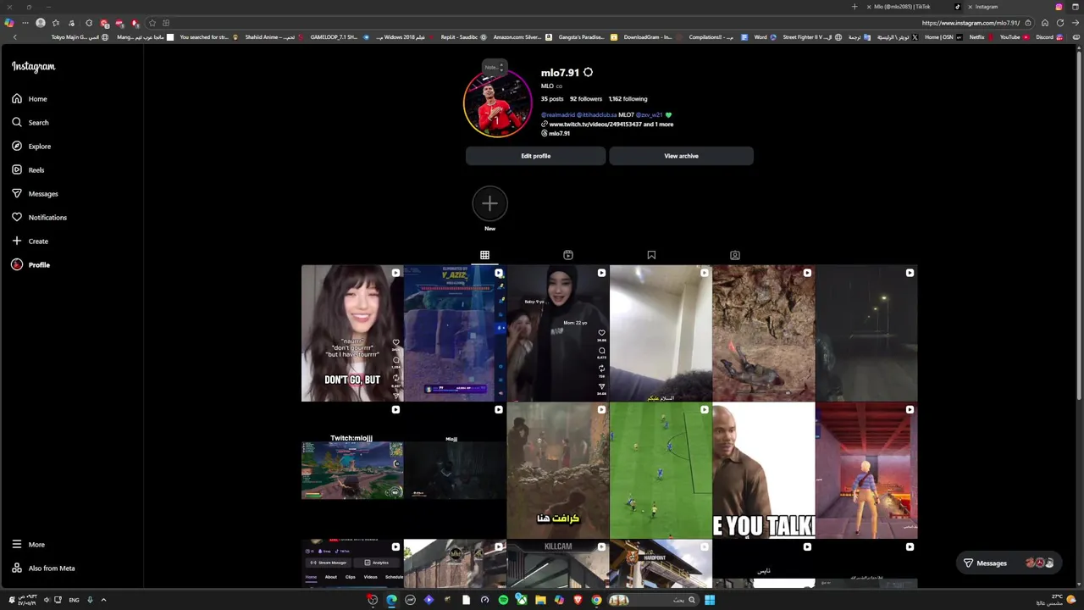The height and width of the screenshot is (610, 1084).
Task: Open Search in the Instagram sidebar
Action: point(30,122)
